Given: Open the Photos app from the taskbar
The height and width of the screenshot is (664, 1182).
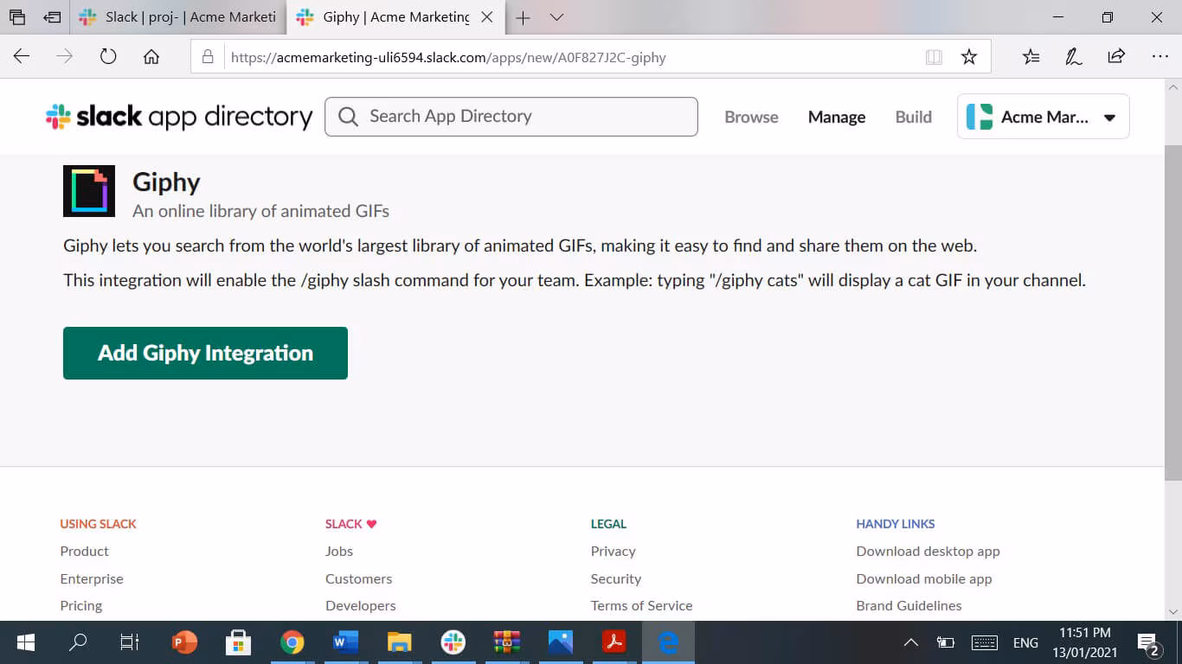Looking at the screenshot, I should 561,642.
